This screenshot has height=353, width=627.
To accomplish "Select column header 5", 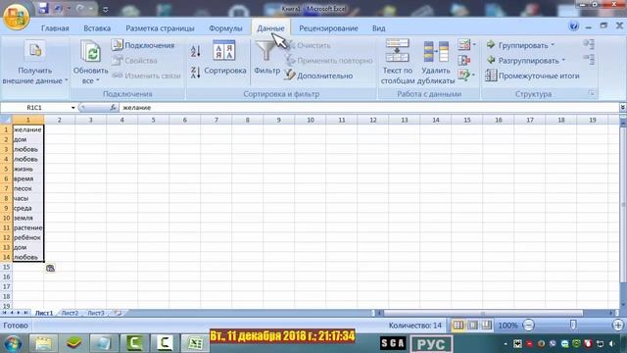I will pyautogui.click(x=153, y=120).
